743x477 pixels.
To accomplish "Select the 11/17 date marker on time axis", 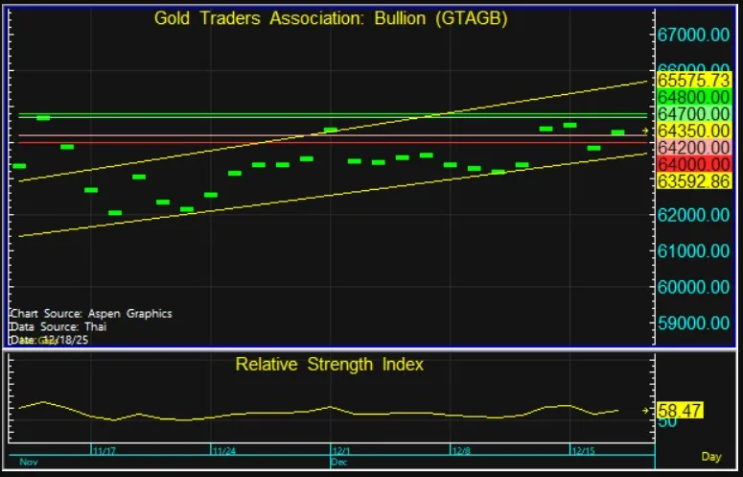I will pyautogui.click(x=104, y=449).
